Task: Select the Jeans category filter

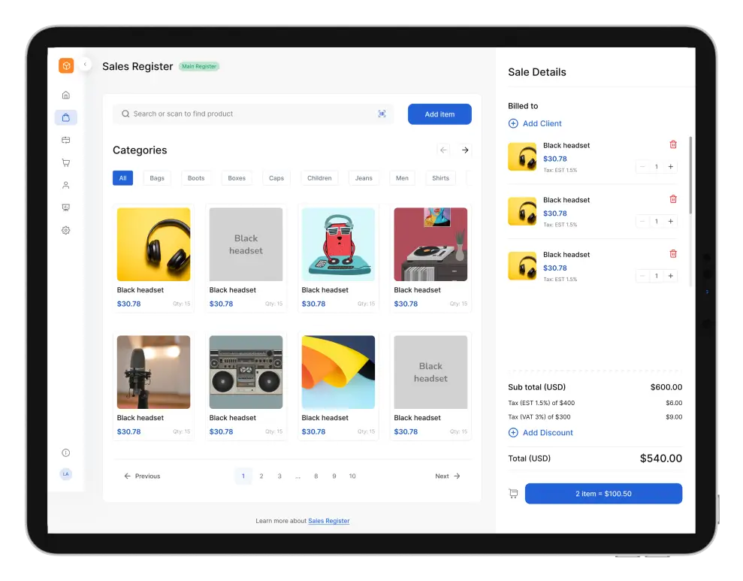Action: [x=364, y=178]
